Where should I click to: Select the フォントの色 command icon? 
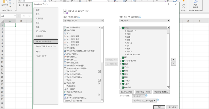(65, 83)
